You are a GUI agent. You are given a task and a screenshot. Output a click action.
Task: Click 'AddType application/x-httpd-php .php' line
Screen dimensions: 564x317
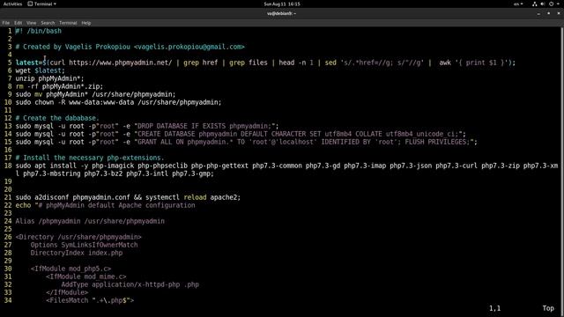130,284
